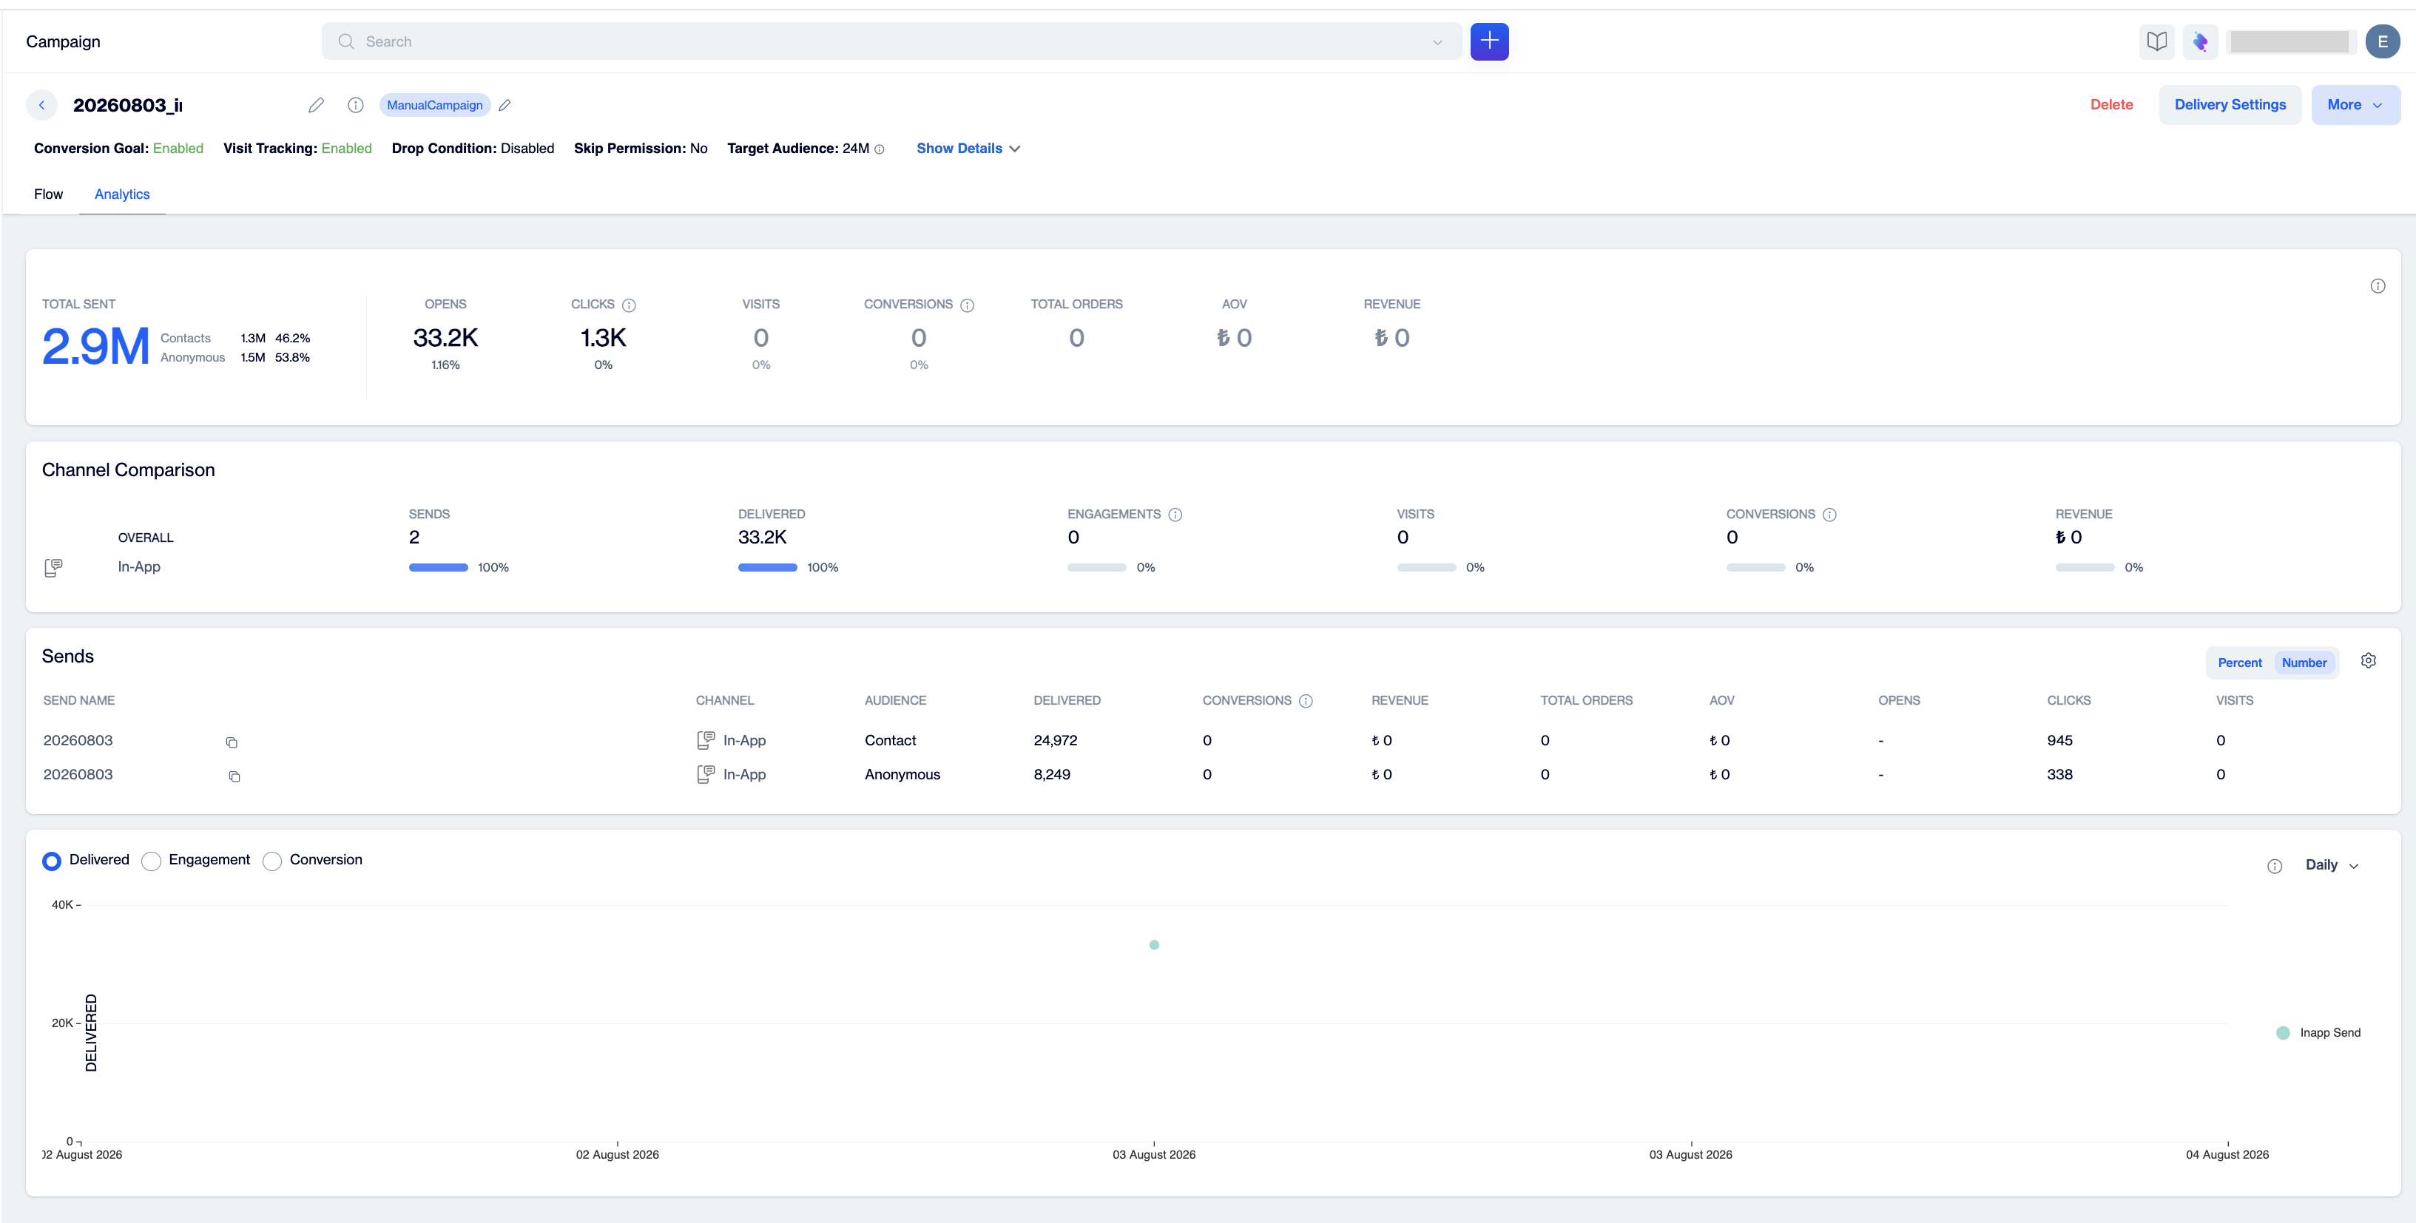Viewport: 2416px width, 1223px height.
Task: Open campaign info icon beside name
Action: pos(356,105)
